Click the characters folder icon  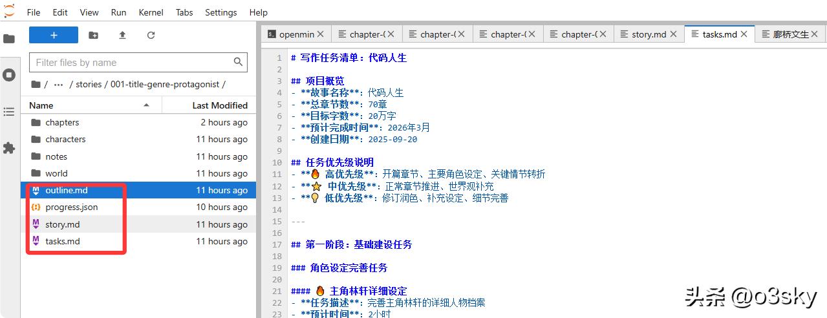point(36,139)
